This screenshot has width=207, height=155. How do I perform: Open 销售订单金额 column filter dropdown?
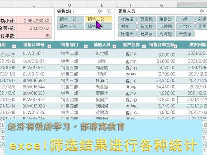(175, 46)
